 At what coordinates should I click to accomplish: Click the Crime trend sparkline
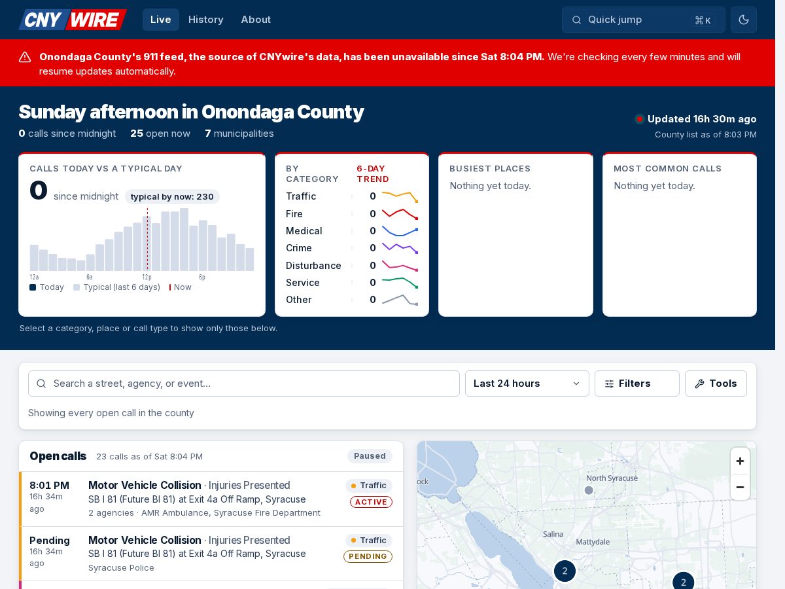pos(400,248)
